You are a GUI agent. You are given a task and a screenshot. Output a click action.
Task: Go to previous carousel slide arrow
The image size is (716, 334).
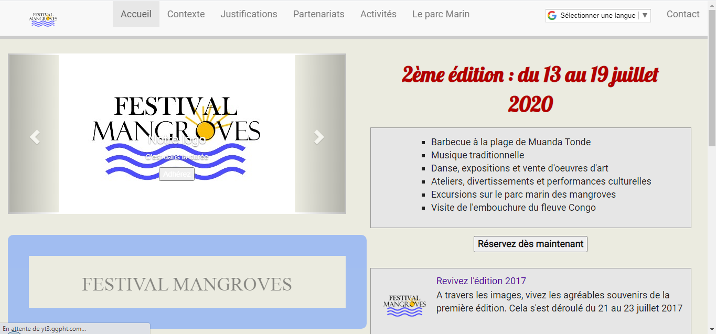(35, 137)
